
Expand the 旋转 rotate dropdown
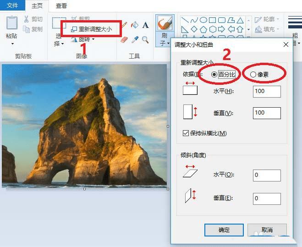(x=93, y=39)
